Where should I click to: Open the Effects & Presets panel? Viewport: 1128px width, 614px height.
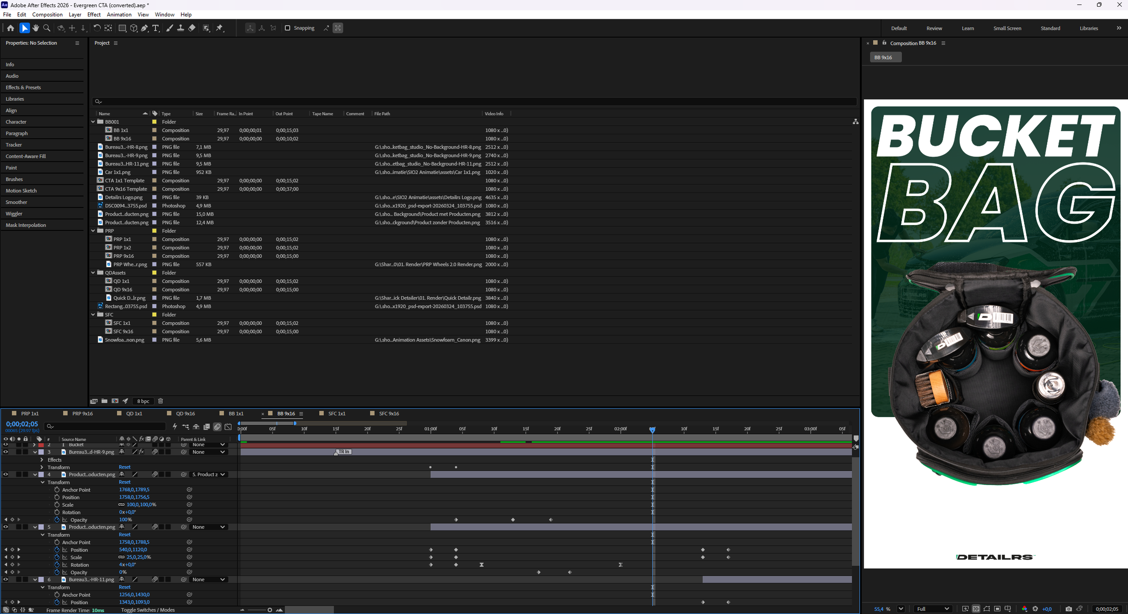tap(23, 87)
